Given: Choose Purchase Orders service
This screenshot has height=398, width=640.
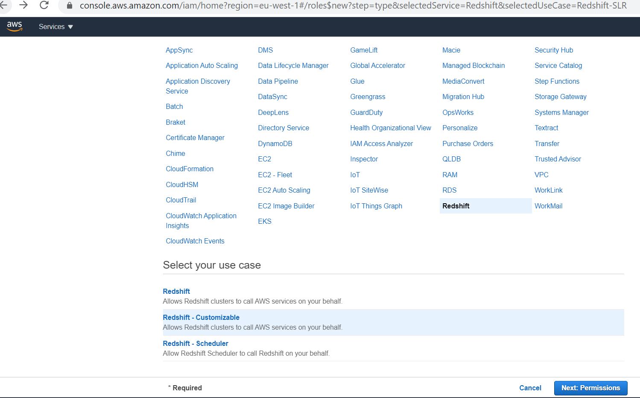Looking at the screenshot, I should click(468, 143).
